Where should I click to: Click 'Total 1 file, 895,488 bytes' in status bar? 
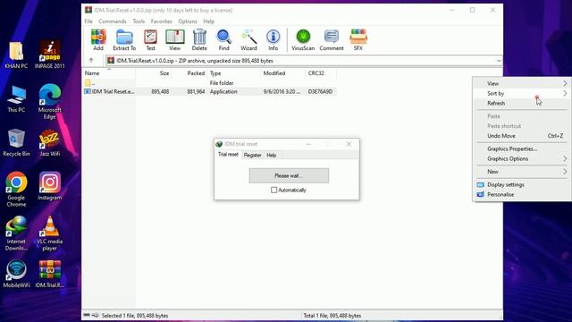pos(332,316)
